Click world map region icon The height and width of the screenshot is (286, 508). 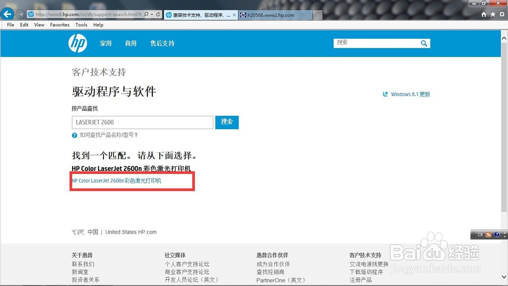[78, 232]
